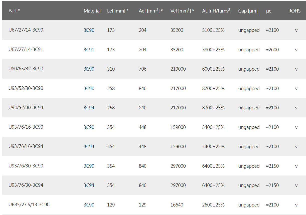This screenshot has height=215, width=306.
Task: Select part name U93/76/16-3C94
Action: 26,146
